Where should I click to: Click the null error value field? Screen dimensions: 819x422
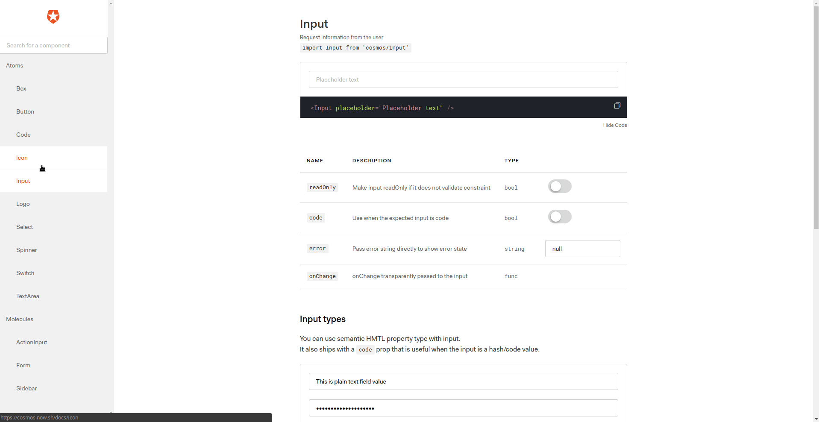(582, 249)
